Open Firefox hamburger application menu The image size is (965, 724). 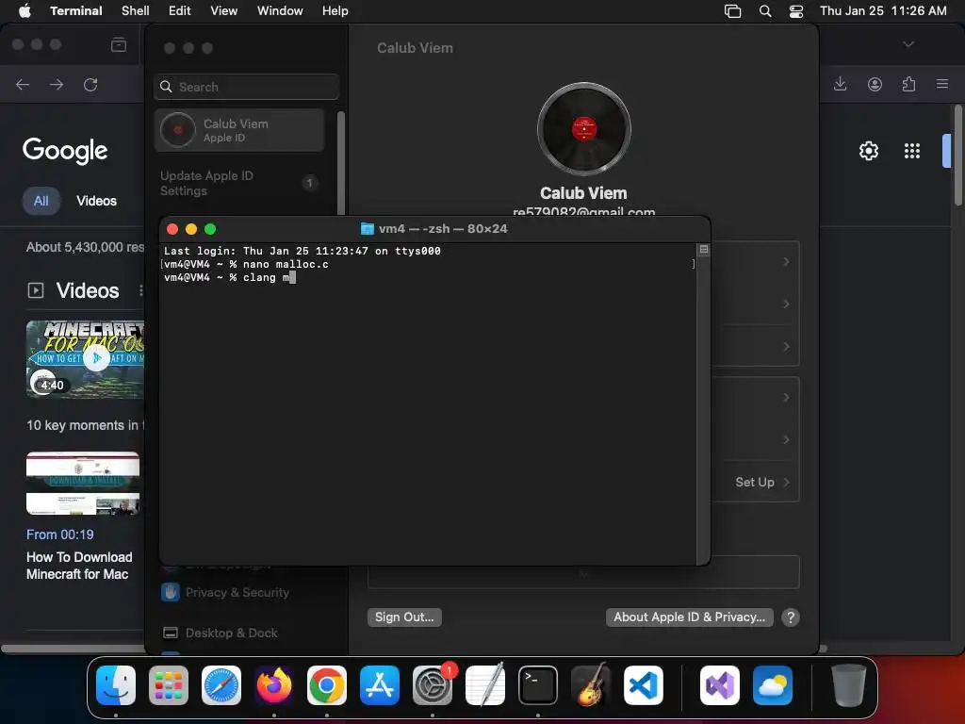coord(942,84)
